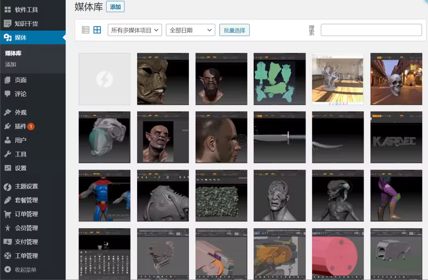Viewport: 428px width, 280px height.
Task: Select the placeholder lightning thumbnail
Action: pyautogui.click(x=104, y=79)
